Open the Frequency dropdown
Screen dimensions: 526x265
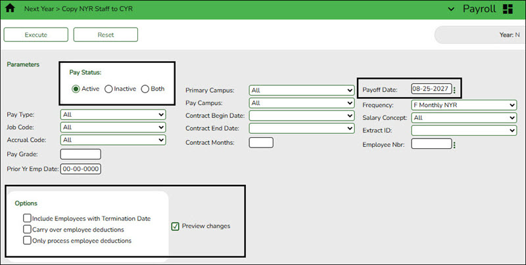point(464,105)
